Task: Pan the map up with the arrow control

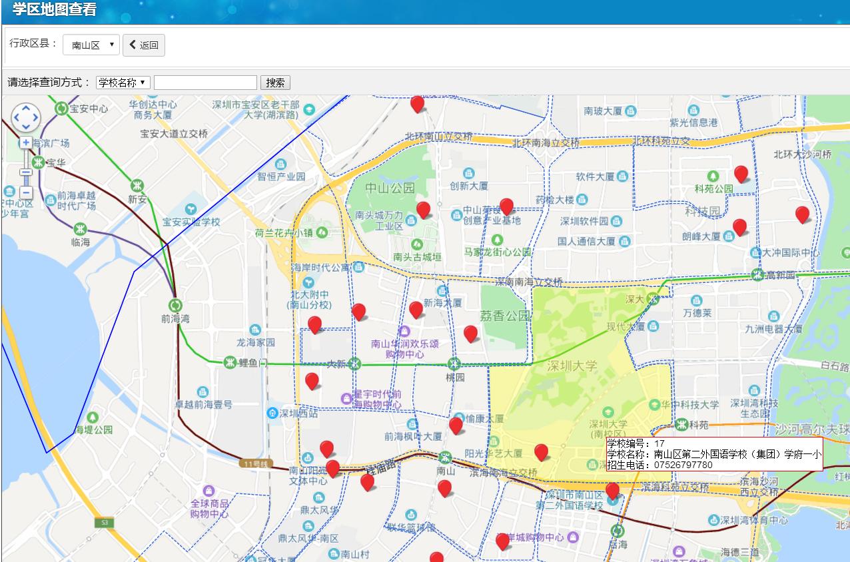Action: (26, 108)
